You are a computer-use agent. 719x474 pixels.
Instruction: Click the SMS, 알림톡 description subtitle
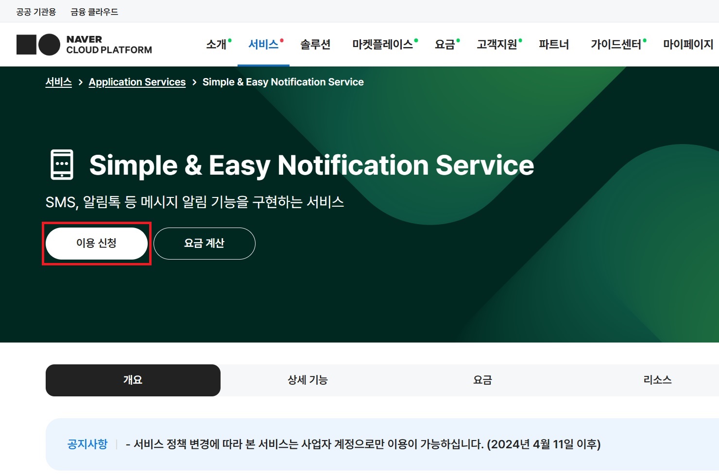(195, 202)
